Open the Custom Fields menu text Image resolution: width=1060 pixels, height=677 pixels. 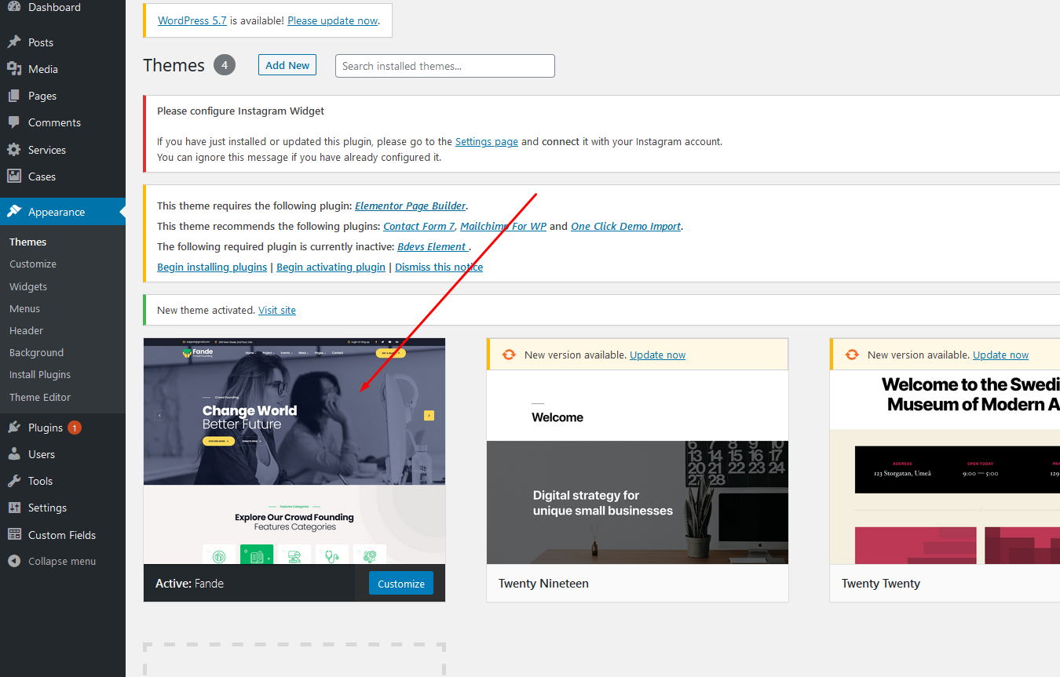click(62, 535)
